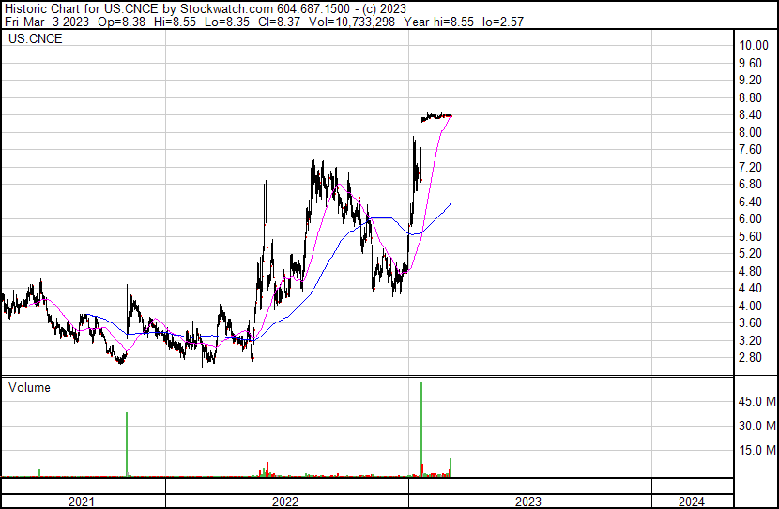Click the 2023 year label on time axis

click(x=528, y=502)
